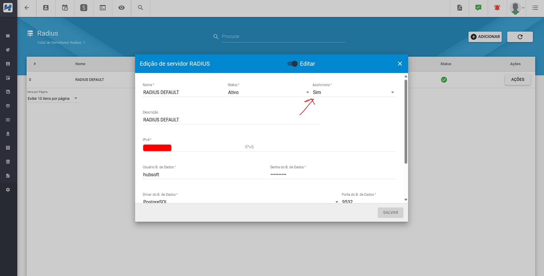Click the Hubsoft logo icon
The image size is (544, 276).
point(8,8)
